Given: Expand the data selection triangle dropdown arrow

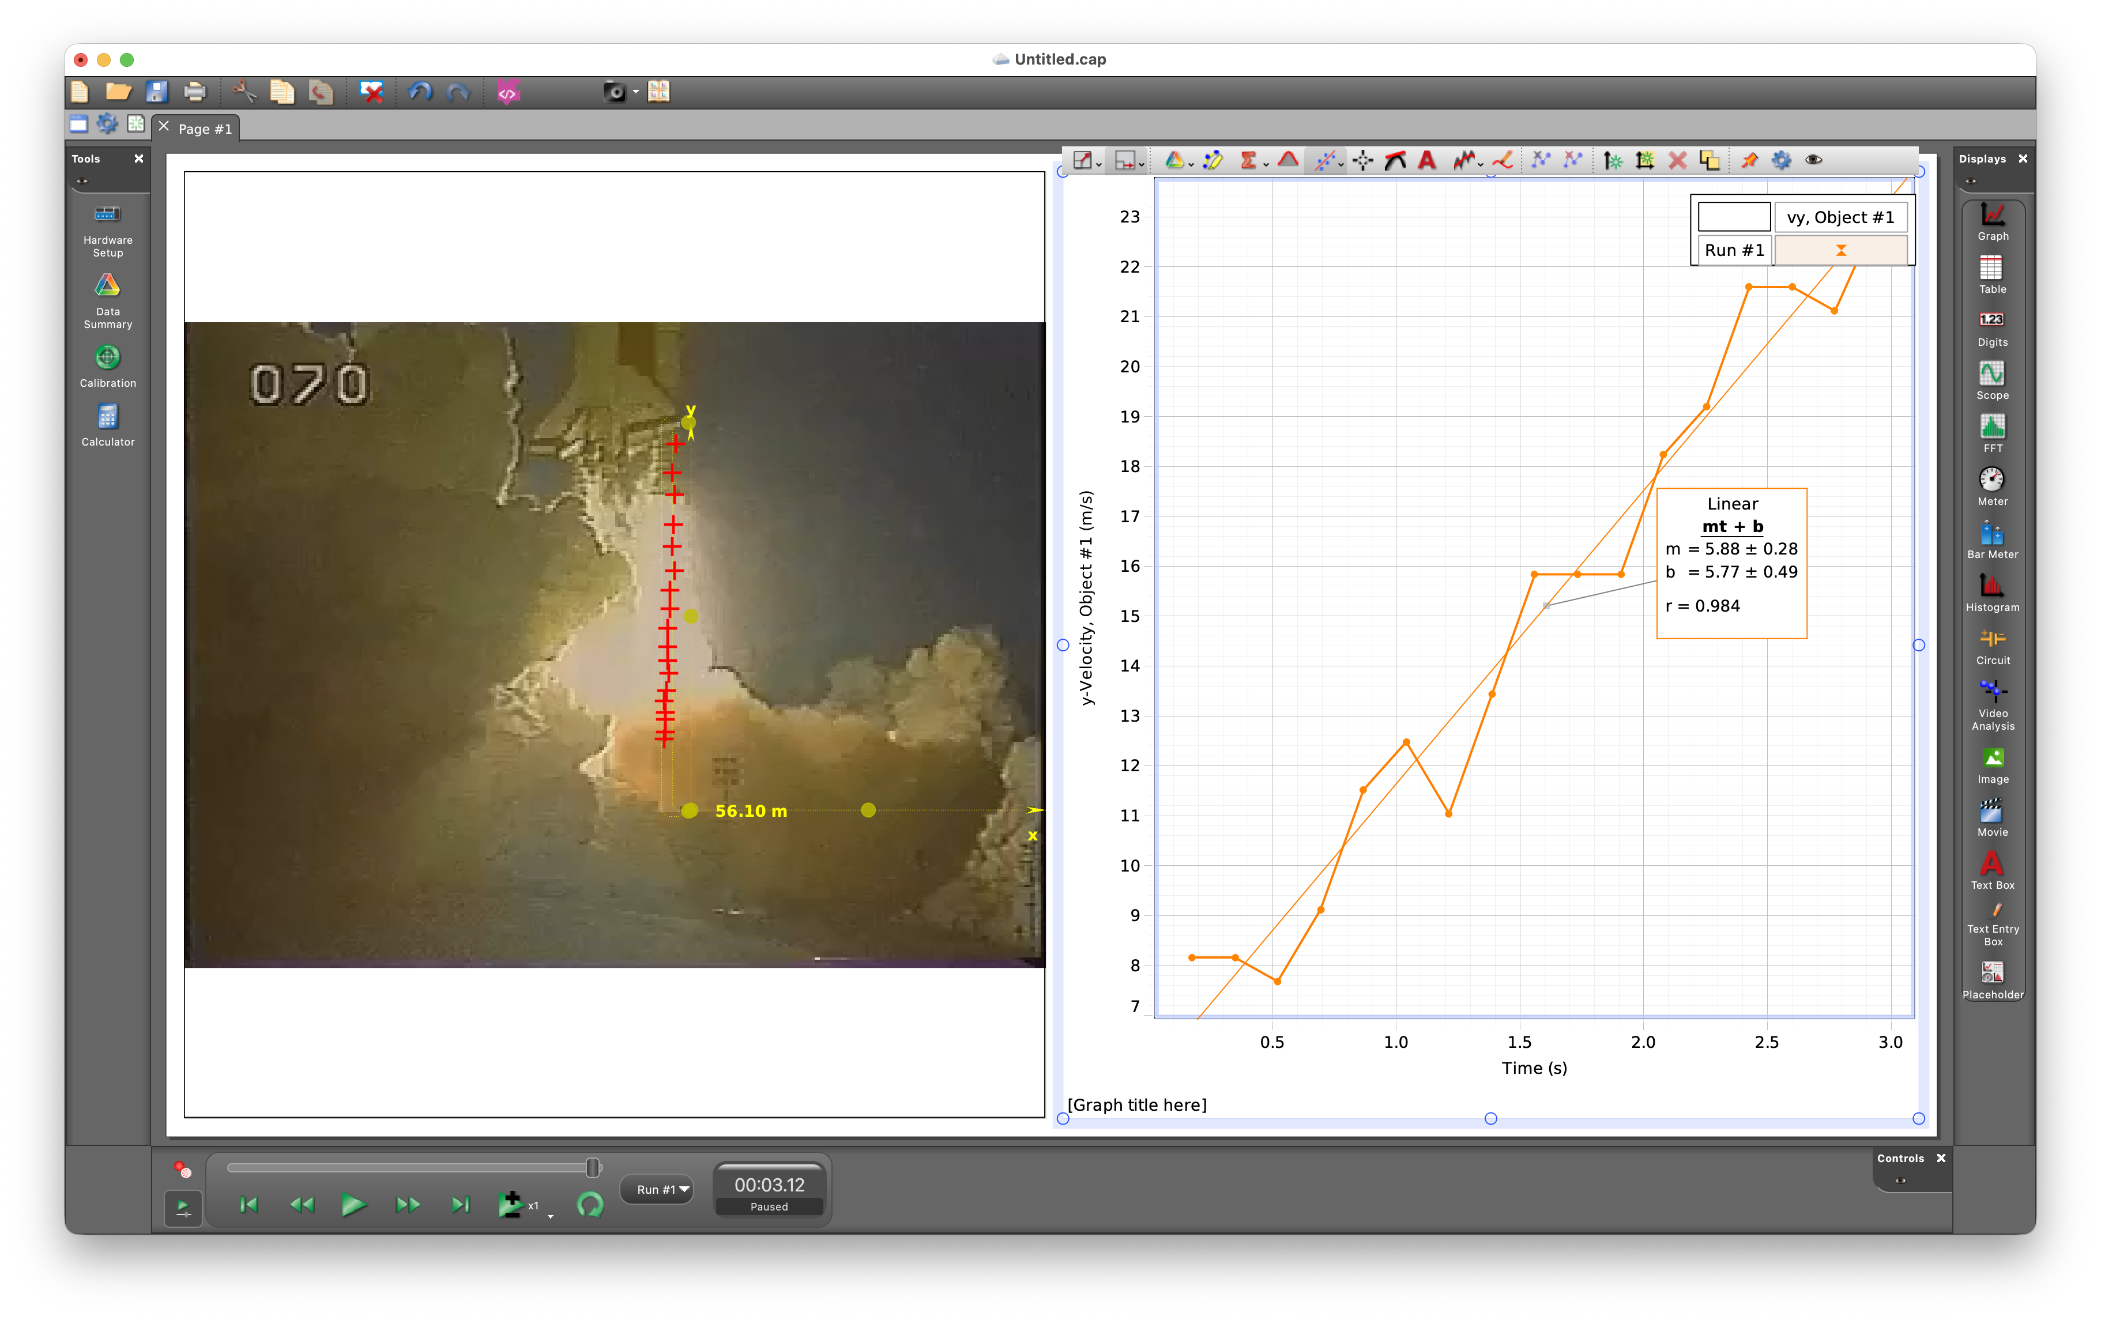Looking at the screenshot, I should 1191,165.
